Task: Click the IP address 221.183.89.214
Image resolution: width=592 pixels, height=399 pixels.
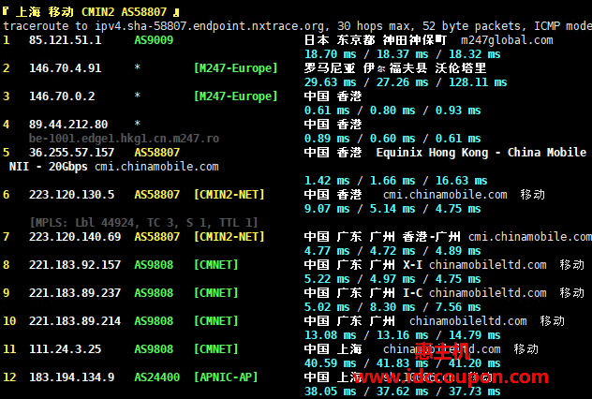Action: click(75, 321)
